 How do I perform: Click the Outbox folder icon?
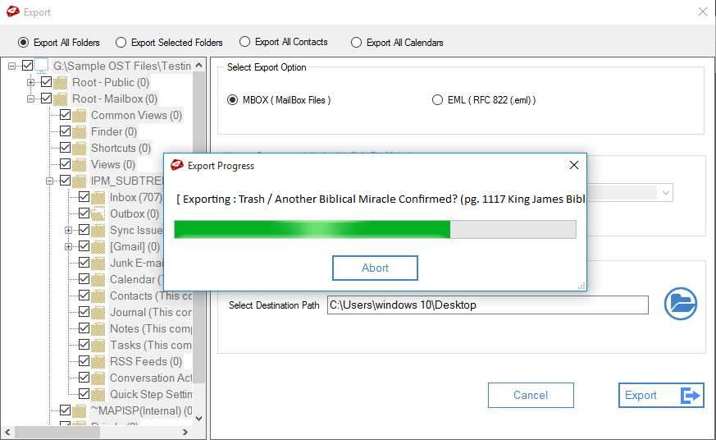coord(98,213)
